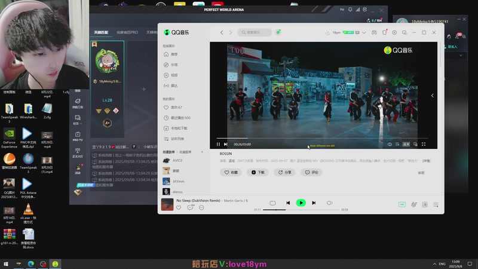Switch QQ Music to mini mode
This screenshot has height=269, width=478.
405,32
